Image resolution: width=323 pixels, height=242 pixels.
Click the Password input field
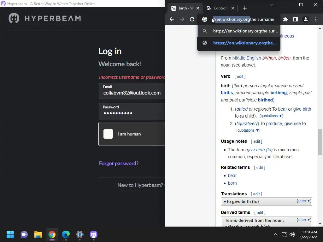132,111
